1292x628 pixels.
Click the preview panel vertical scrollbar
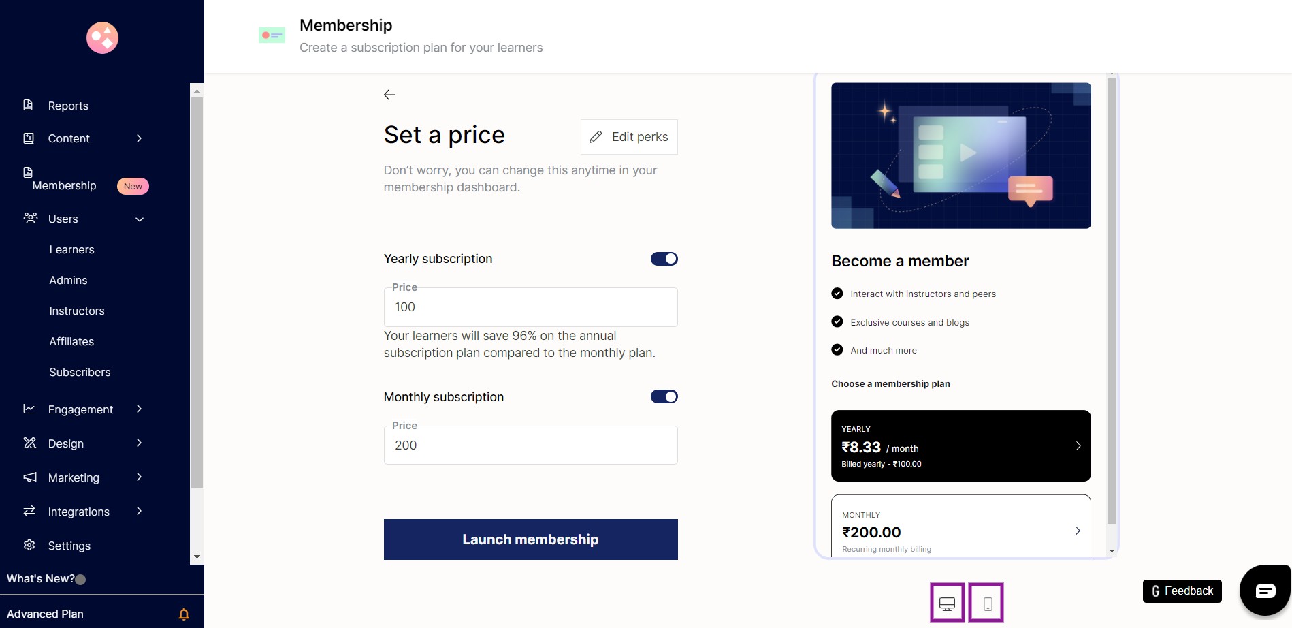click(x=1112, y=301)
